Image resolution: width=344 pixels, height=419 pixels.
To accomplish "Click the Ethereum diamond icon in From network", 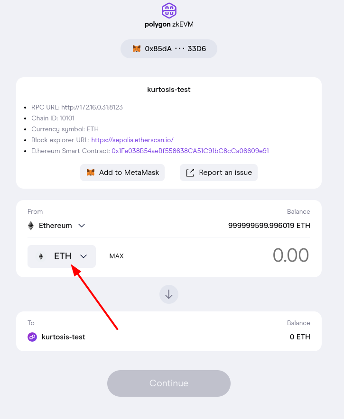I will 31,226.
